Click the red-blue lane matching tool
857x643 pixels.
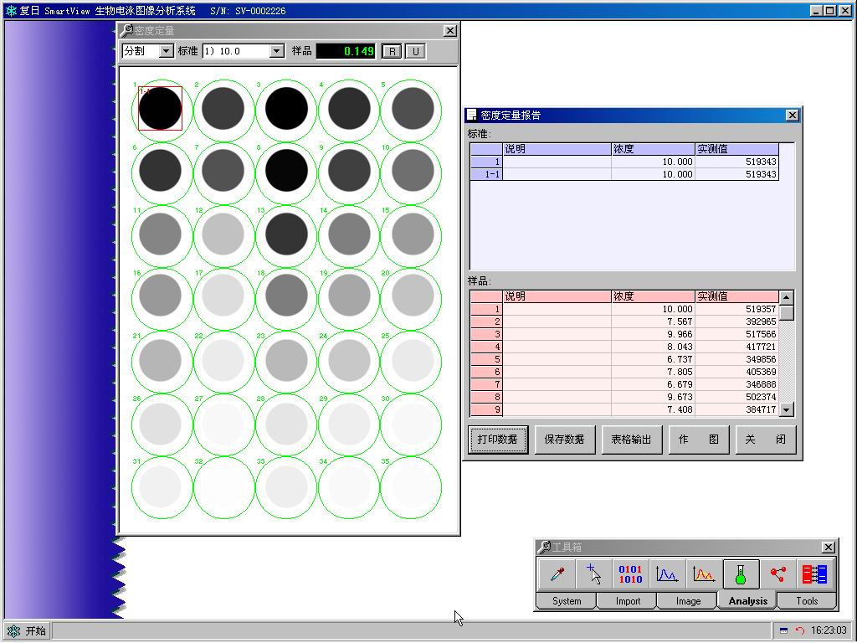[x=814, y=574]
